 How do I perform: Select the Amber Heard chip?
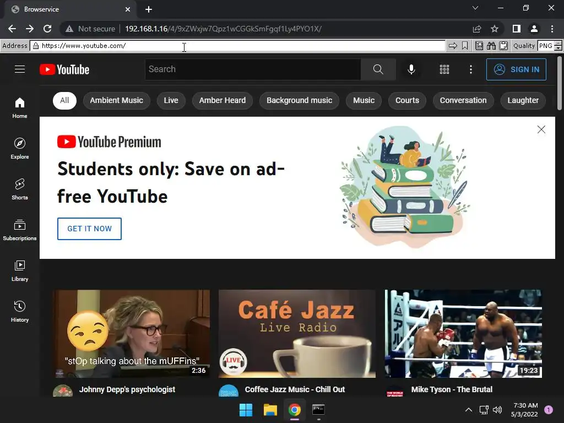[x=223, y=100]
